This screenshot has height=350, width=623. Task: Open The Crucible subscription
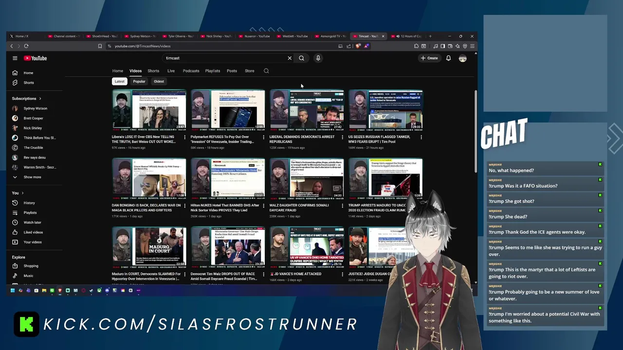[37, 148]
